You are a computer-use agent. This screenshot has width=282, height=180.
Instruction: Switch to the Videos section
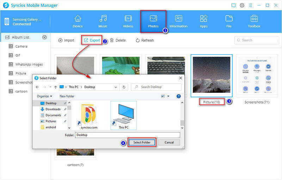[128, 21]
